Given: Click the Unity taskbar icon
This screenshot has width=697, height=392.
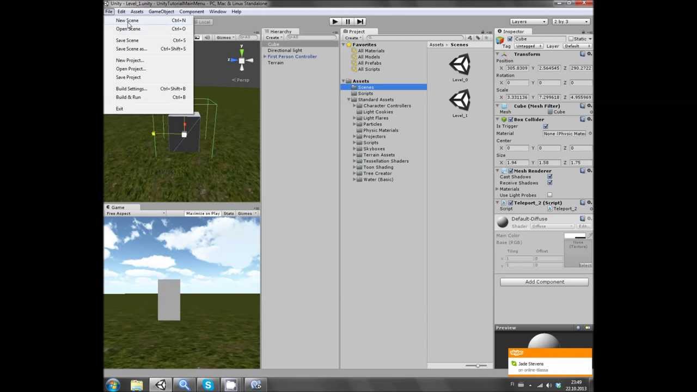Looking at the screenshot, I should 161,385.
